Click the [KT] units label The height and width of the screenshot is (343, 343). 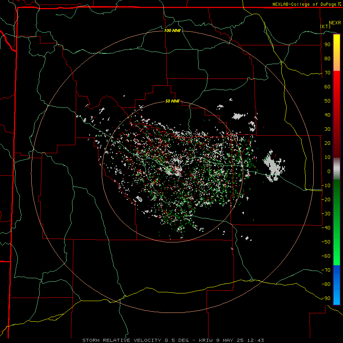coord(325,26)
